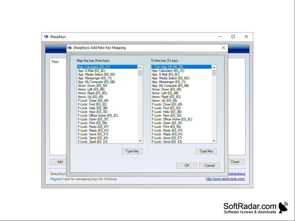Maximize the SharpKeys main window
295x221 pixels.
pyautogui.click(x=233, y=37)
